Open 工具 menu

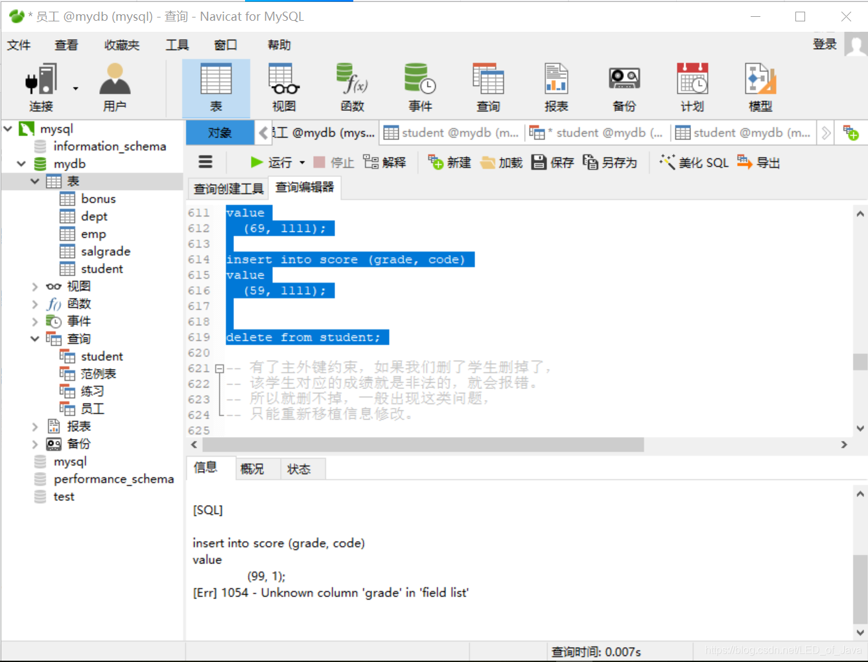[x=177, y=45]
